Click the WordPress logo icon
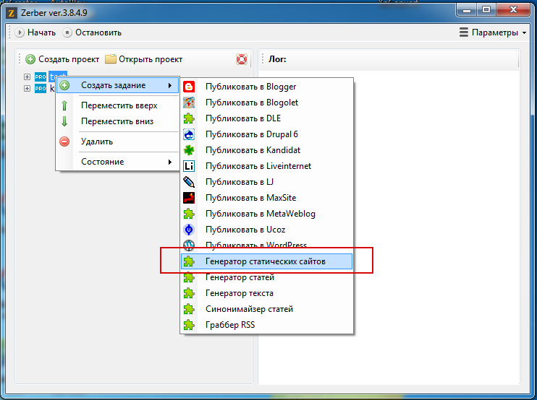Image resolution: width=537 pixels, height=400 pixels. tap(189, 245)
